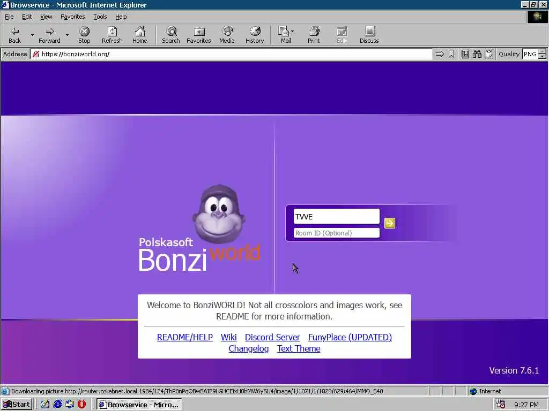The width and height of the screenshot is (549, 411).
Task: Open the README/HELP link
Action: [x=185, y=337]
